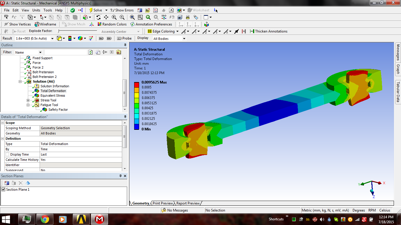401x225 pixels.
Task: Click the green checkmark icon beside Help
Action: (x=73, y=10)
